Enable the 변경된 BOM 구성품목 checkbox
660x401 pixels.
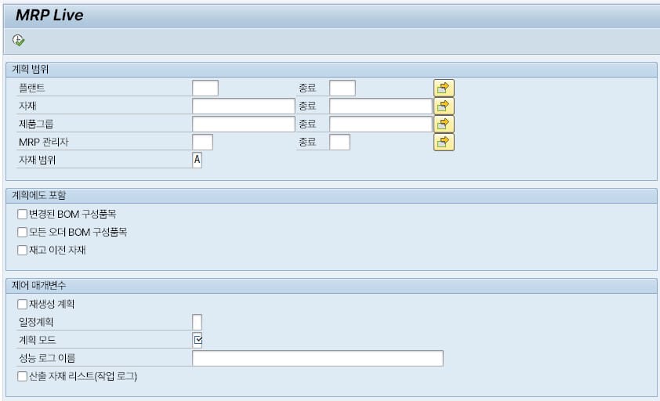[22, 214]
